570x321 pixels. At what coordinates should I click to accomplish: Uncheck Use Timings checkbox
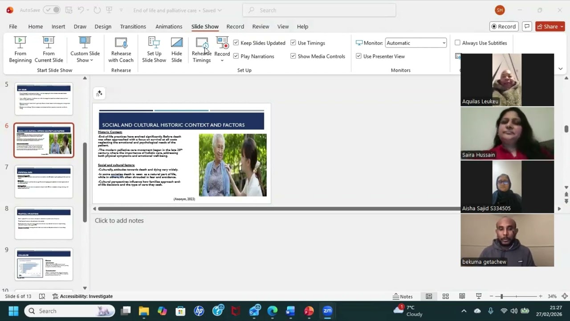[293, 43]
